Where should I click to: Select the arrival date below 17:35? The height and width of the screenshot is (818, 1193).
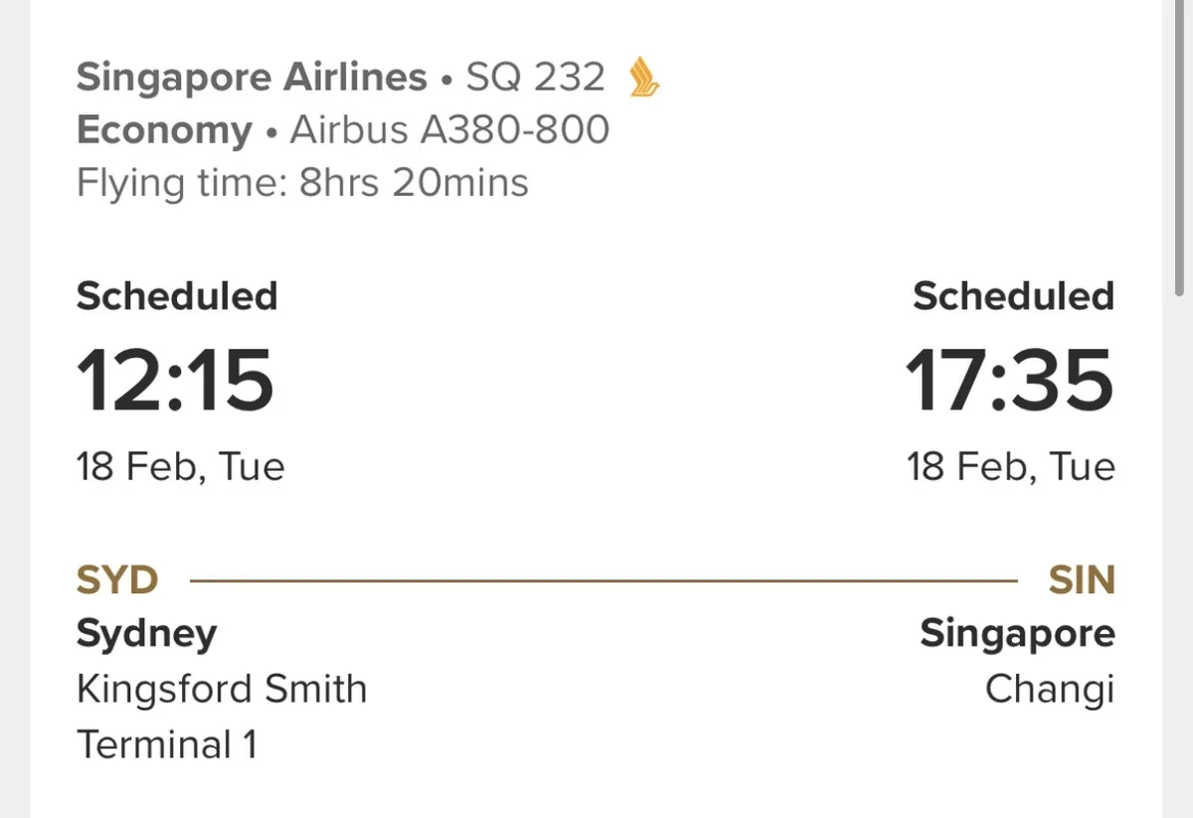(1010, 466)
